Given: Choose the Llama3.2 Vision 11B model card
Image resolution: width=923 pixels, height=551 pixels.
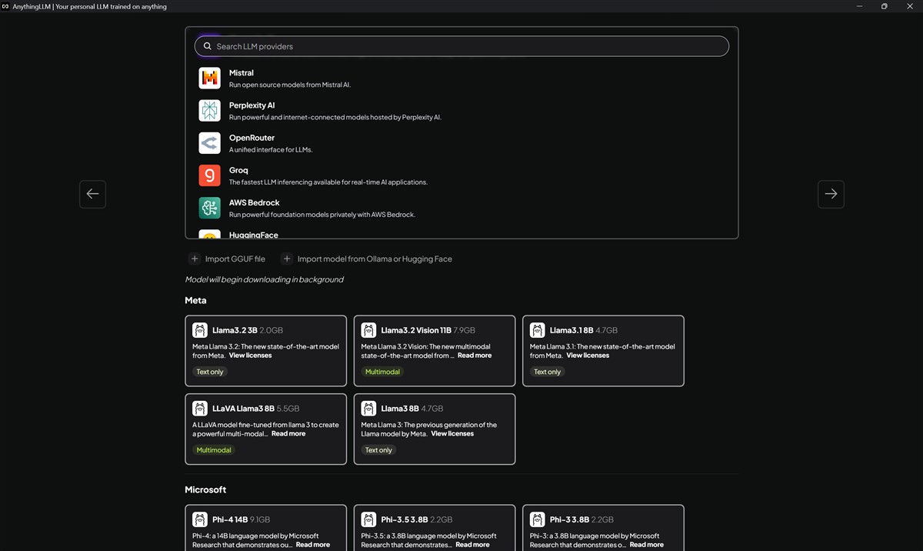Looking at the screenshot, I should coord(434,350).
